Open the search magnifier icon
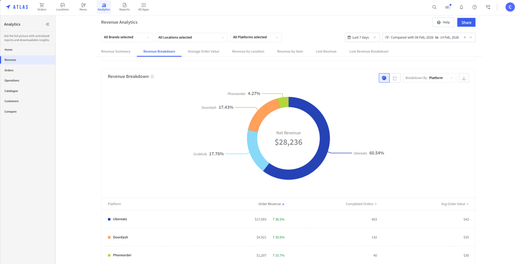 434,7
